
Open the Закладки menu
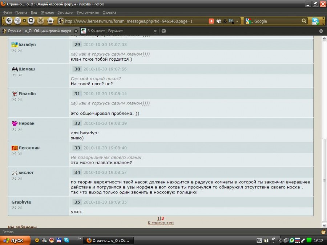point(65,12)
